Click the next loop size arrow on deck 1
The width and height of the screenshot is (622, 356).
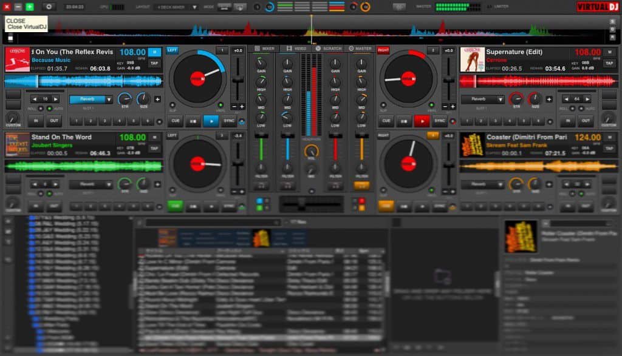[x=55, y=99]
